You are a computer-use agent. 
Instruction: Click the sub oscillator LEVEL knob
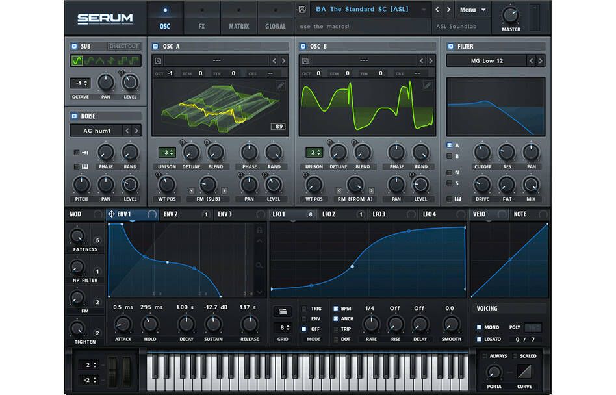(x=130, y=83)
